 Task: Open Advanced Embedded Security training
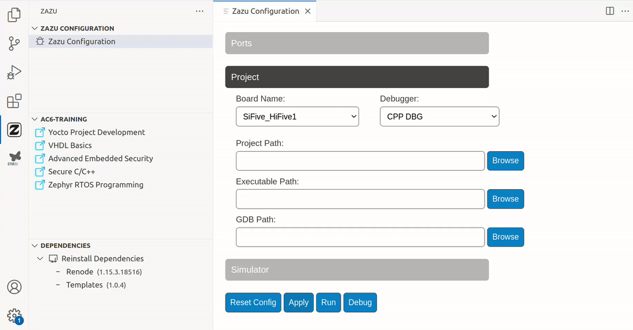[101, 159]
